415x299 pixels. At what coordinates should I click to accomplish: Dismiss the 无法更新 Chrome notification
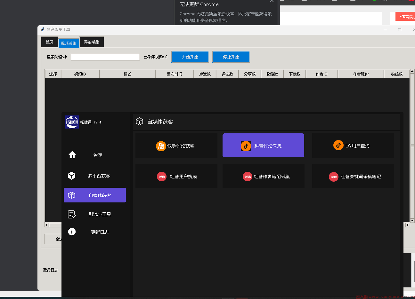click(272, 1)
